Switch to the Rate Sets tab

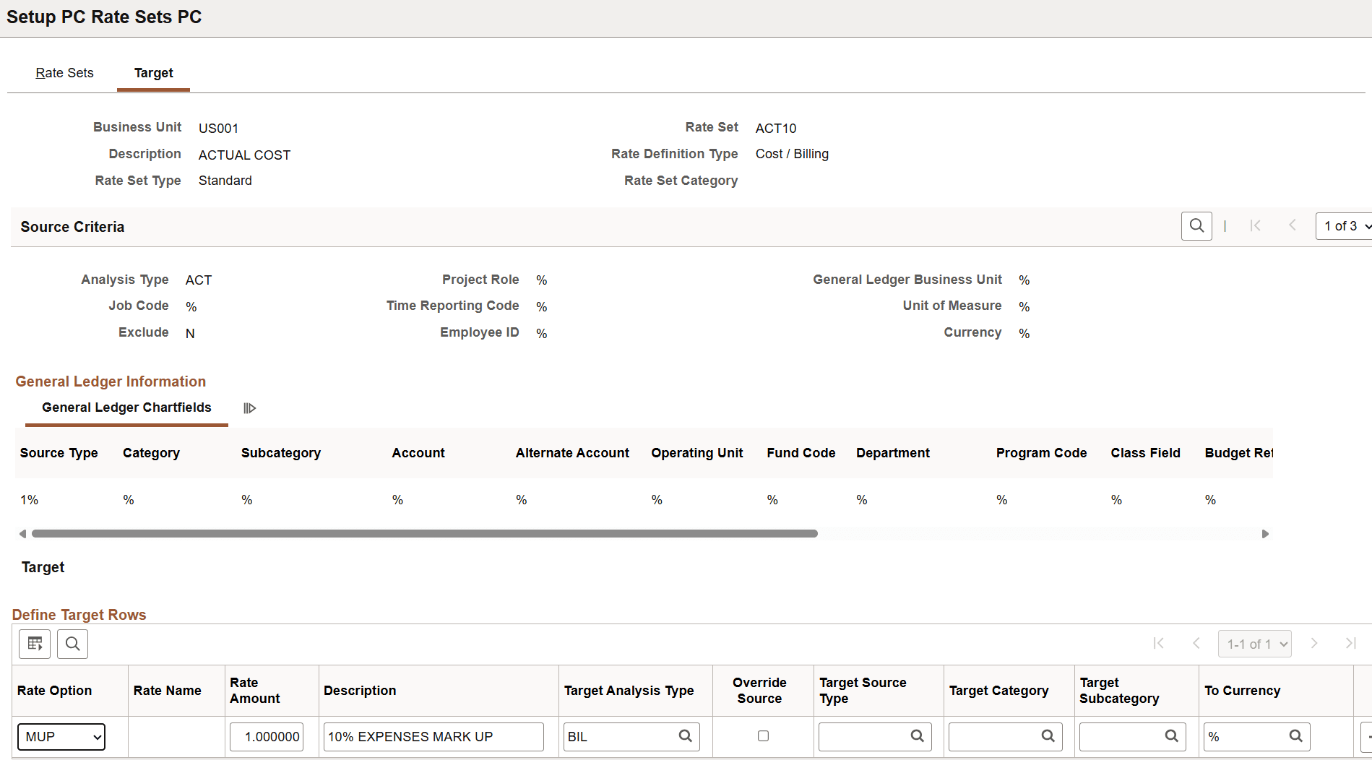[x=64, y=72]
